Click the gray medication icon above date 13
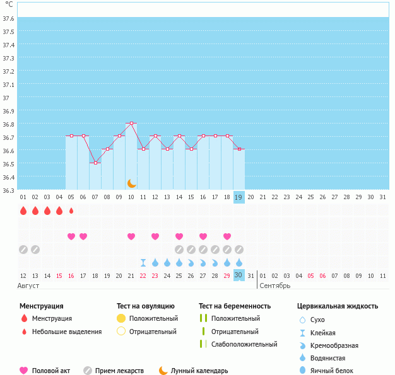Screen dimensions: 395x375 (35, 250)
